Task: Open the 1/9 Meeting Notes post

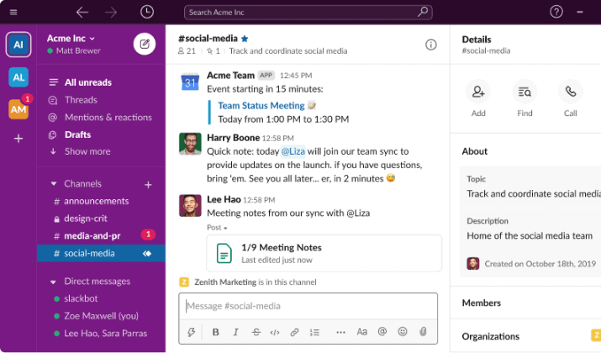Action: 324,253
